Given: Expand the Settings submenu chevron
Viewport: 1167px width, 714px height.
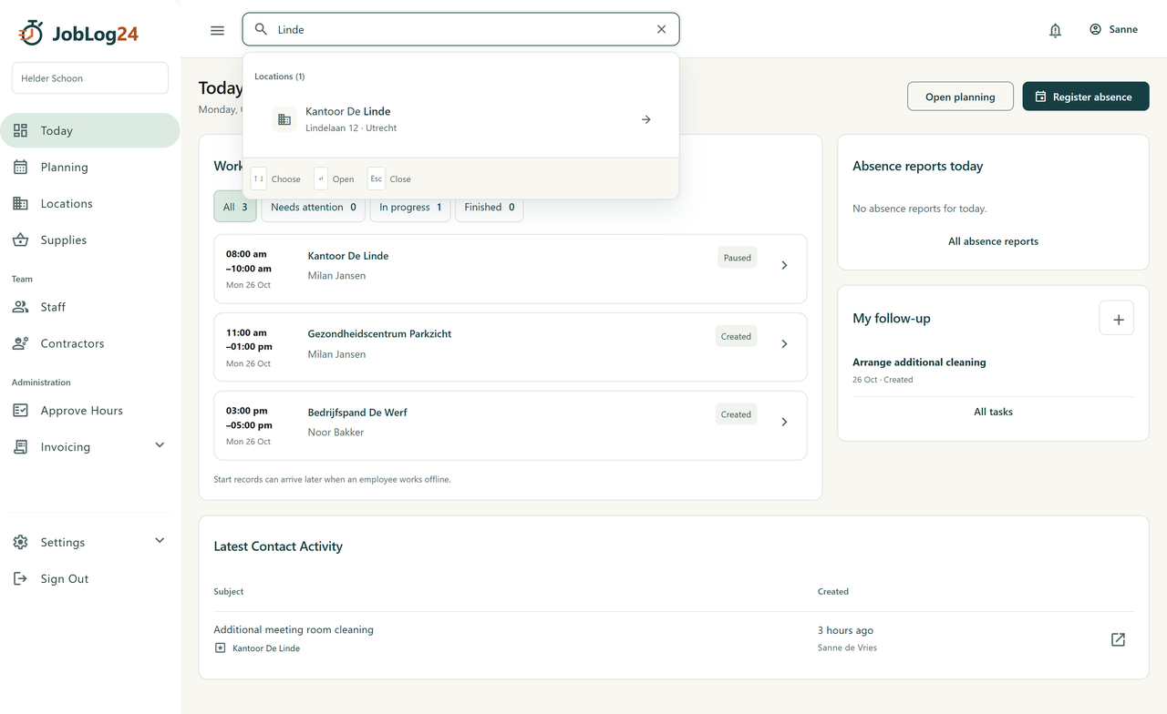Looking at the screenshot, I should click(x=160, y=540).
